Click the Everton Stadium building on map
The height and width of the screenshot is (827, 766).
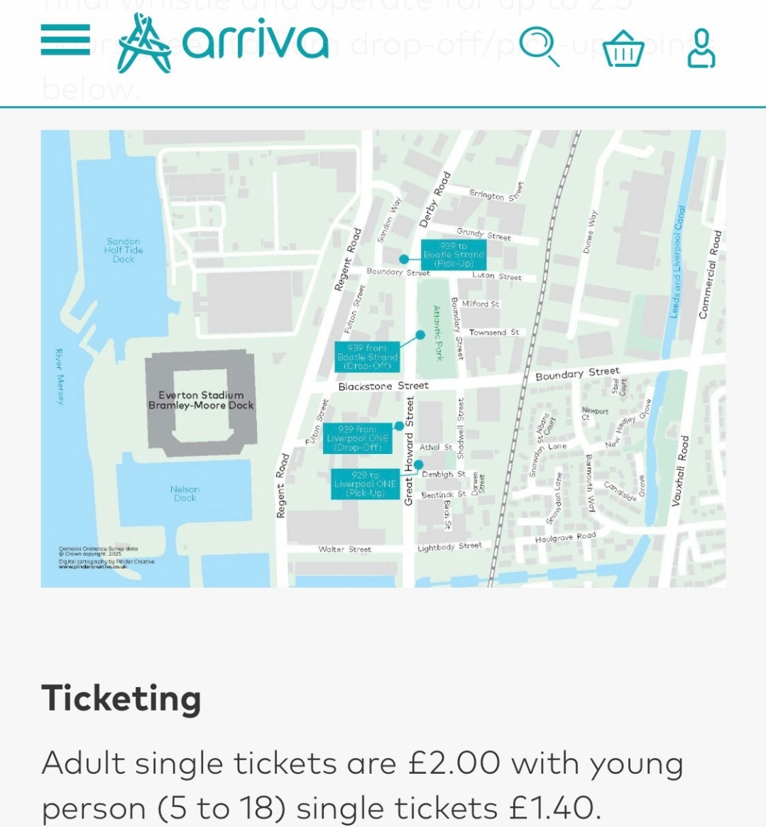click(x=201, y=403)
